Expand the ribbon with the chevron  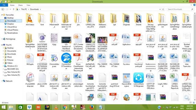click(191, 5)
